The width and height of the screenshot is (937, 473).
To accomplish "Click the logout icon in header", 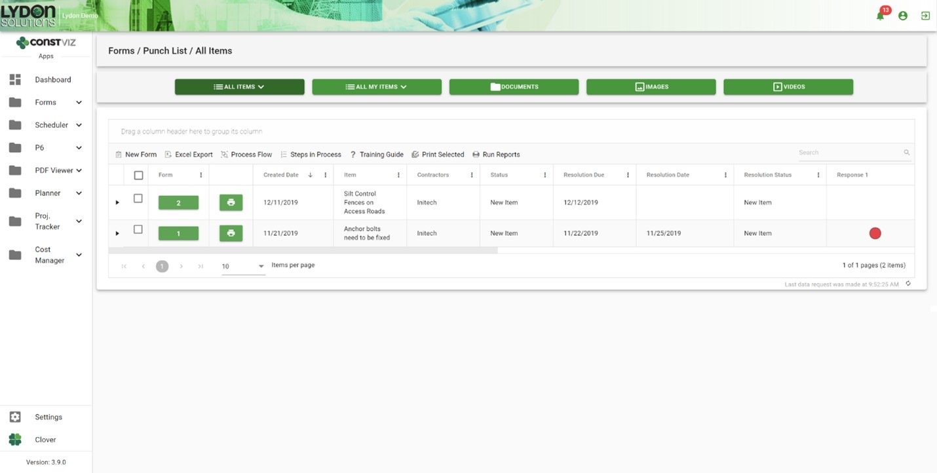I will [925, 16].
